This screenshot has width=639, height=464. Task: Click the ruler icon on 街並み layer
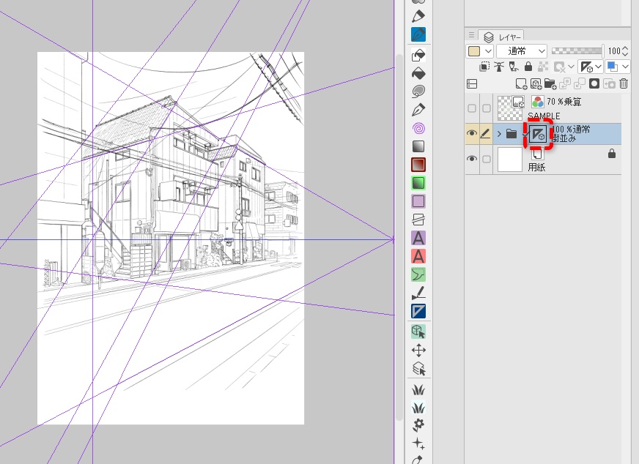[538, 134]
